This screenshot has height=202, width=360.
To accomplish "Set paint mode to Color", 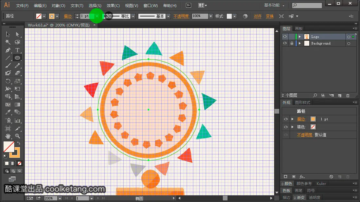I will click(x=7, y=163).
